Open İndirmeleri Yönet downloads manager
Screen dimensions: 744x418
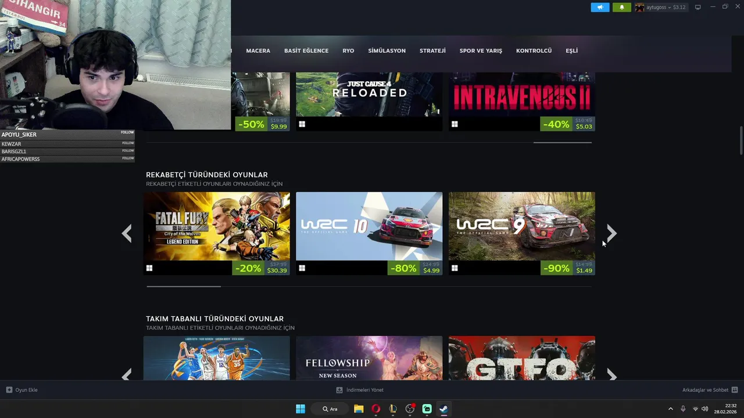[x=364, y=390]
